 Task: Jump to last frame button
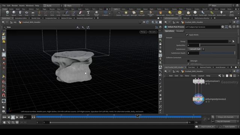pyautogui.click(x=21, y=117)
